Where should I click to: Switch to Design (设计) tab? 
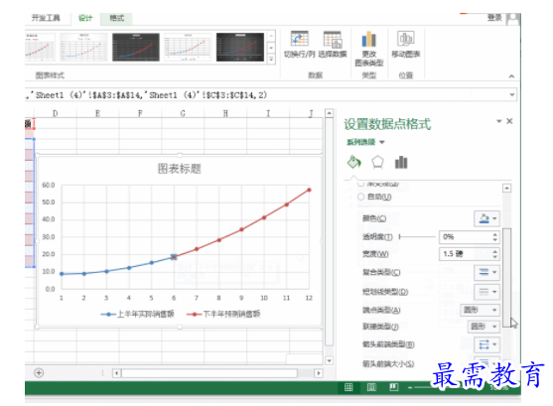pyautogui.click(x=85, y=18)
